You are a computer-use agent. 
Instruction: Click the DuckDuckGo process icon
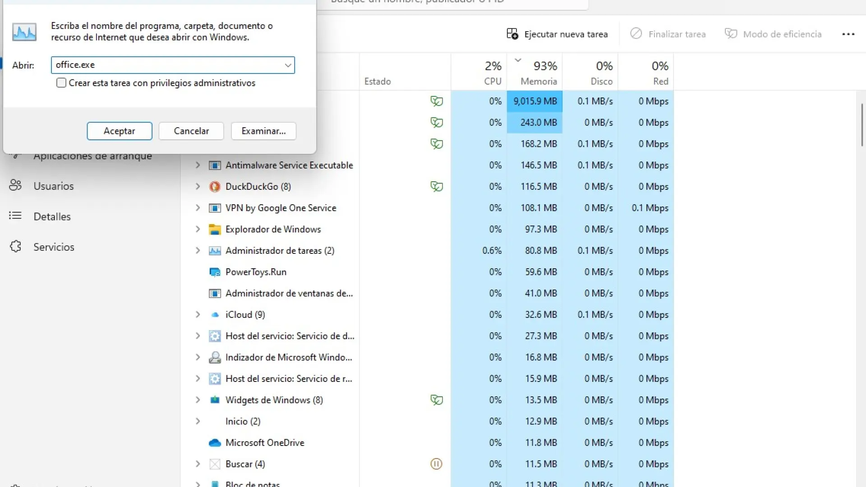[215, 187]
